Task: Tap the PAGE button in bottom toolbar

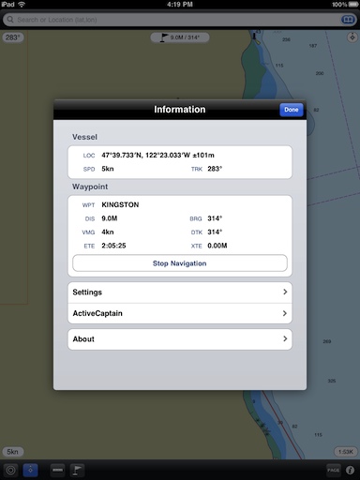Action: pyautogui.click(x=333, y=470)
